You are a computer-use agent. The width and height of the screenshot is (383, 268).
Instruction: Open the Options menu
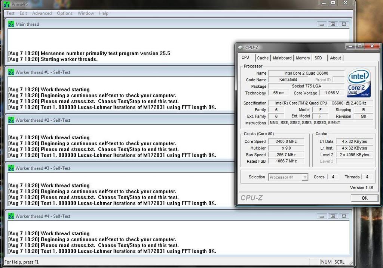pyautogui.click(x=65, y=13)
